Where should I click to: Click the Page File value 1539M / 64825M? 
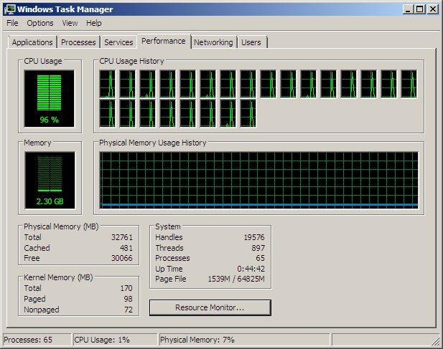(x=236, y=279)
